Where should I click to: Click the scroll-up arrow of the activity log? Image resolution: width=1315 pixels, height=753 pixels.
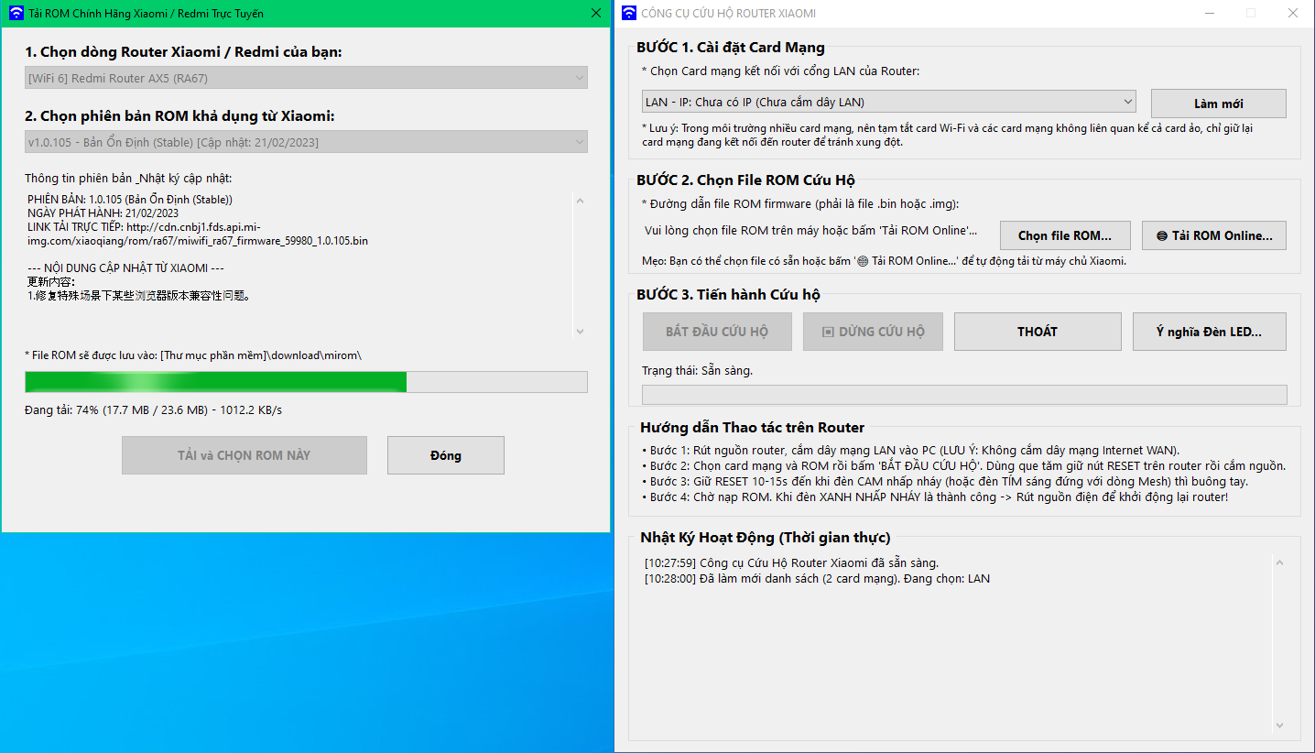coord(1280,563)
